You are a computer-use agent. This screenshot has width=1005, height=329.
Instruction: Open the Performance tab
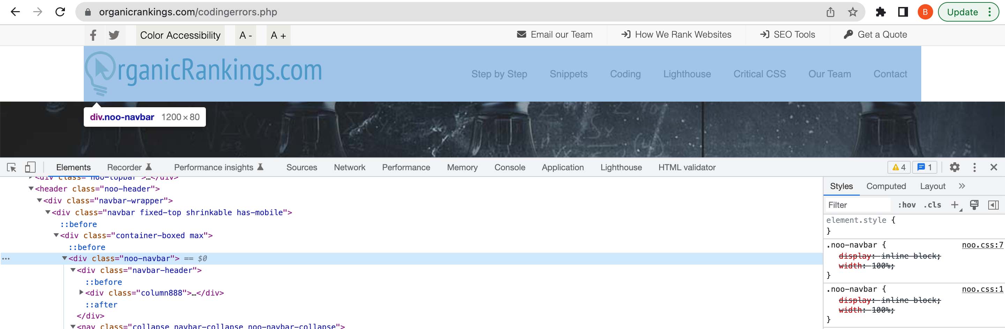click(x=406, y=167)
